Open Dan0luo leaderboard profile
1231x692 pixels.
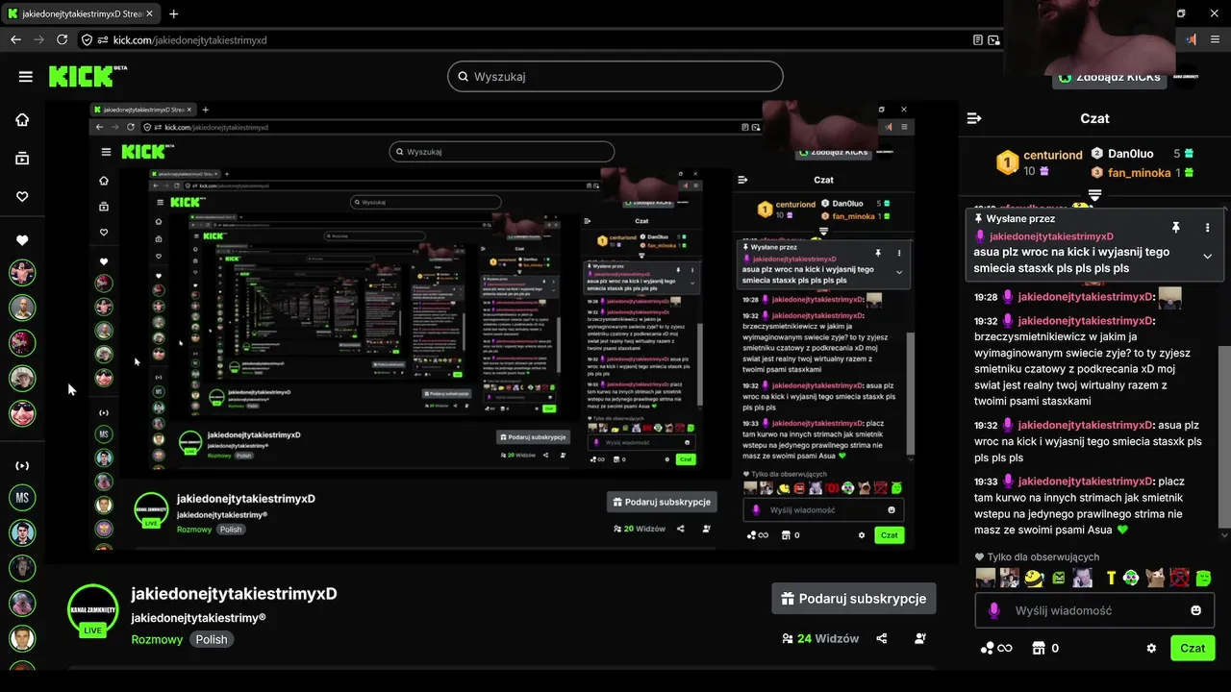click(x=1131, y=154)
